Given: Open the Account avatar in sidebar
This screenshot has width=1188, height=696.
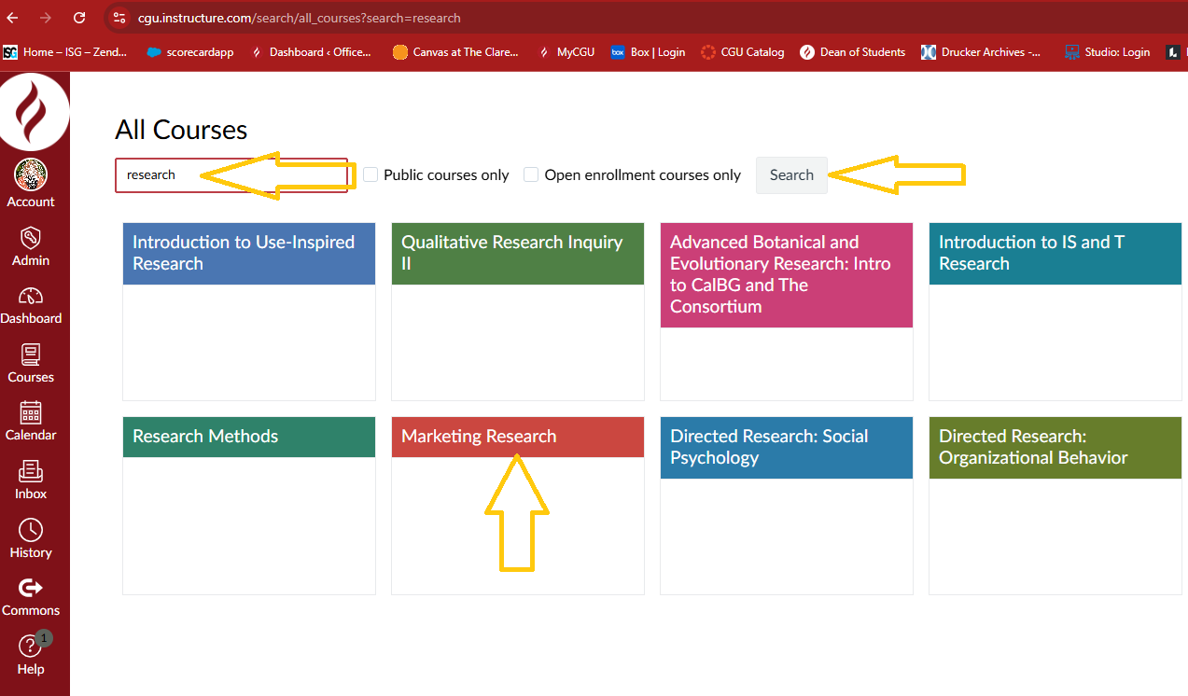Looking at the screenshot, I should click(x=31, y=174).
